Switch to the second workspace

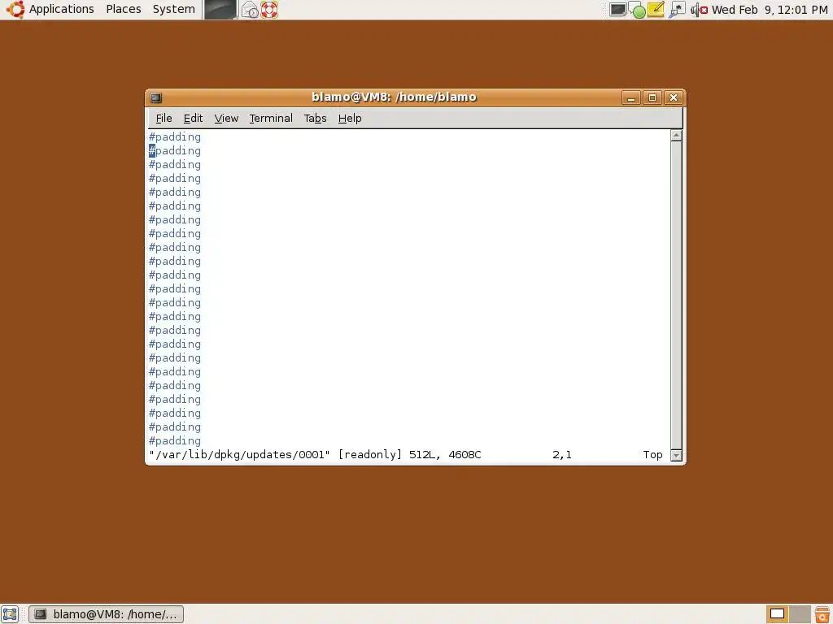tap(800, 614)
